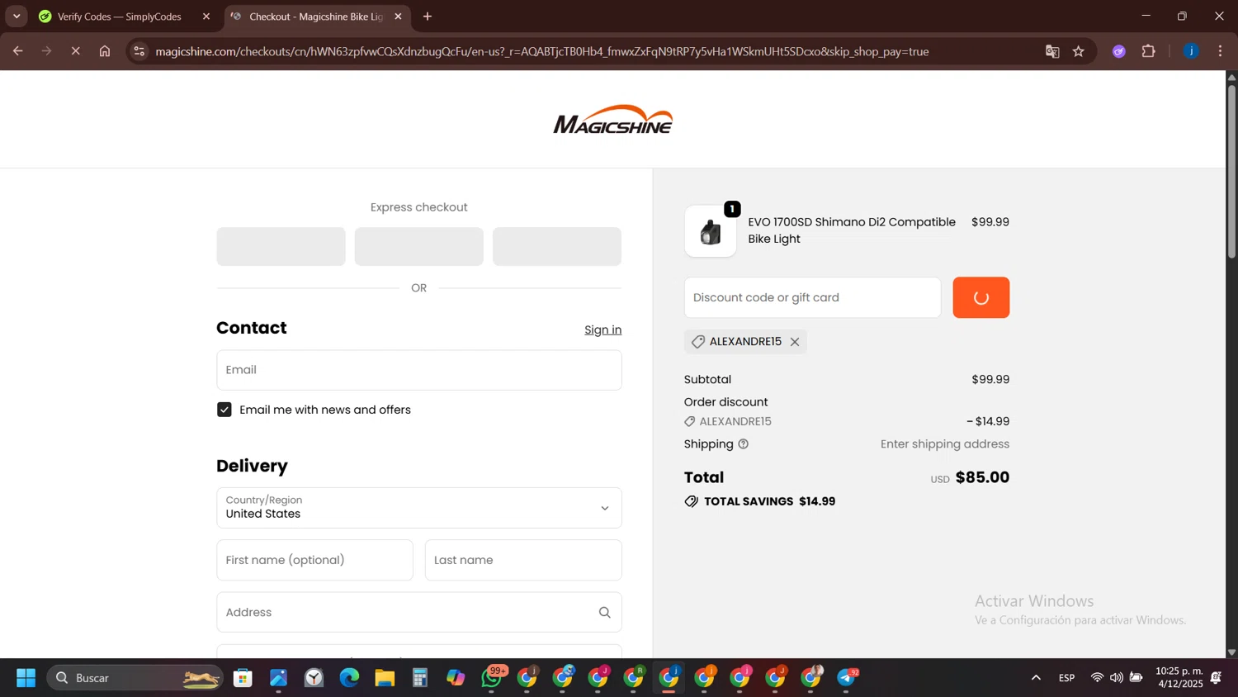
Task: Click the middle express checkout button
Action: 418,246
